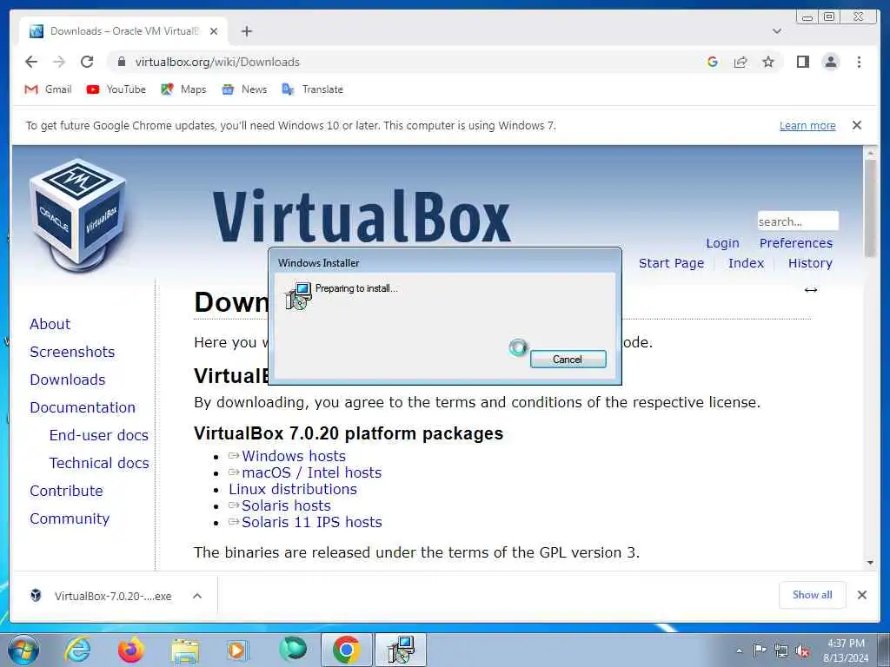
Task: Open the Login link
Action: [722, 243]
